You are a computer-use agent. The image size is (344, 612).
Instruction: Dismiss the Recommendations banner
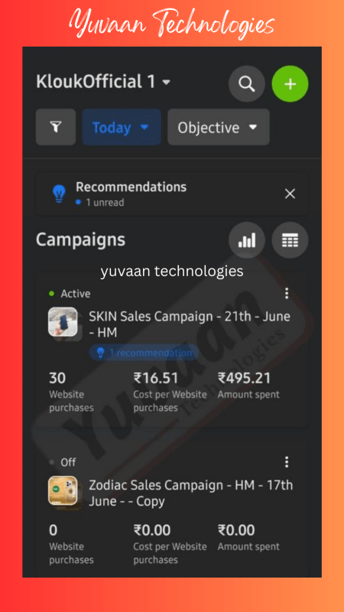point(290,194)
